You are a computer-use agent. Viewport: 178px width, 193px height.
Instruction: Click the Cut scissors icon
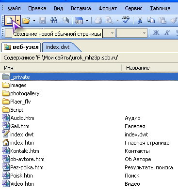(x=140, y=20)
